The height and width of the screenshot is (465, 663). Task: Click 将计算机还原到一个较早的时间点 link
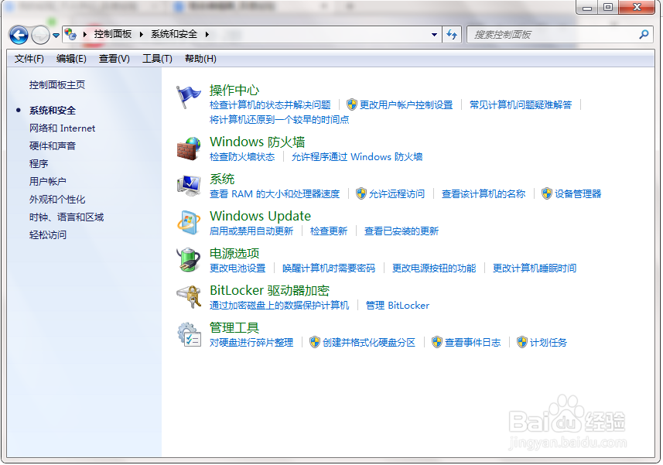click(279, 120)
